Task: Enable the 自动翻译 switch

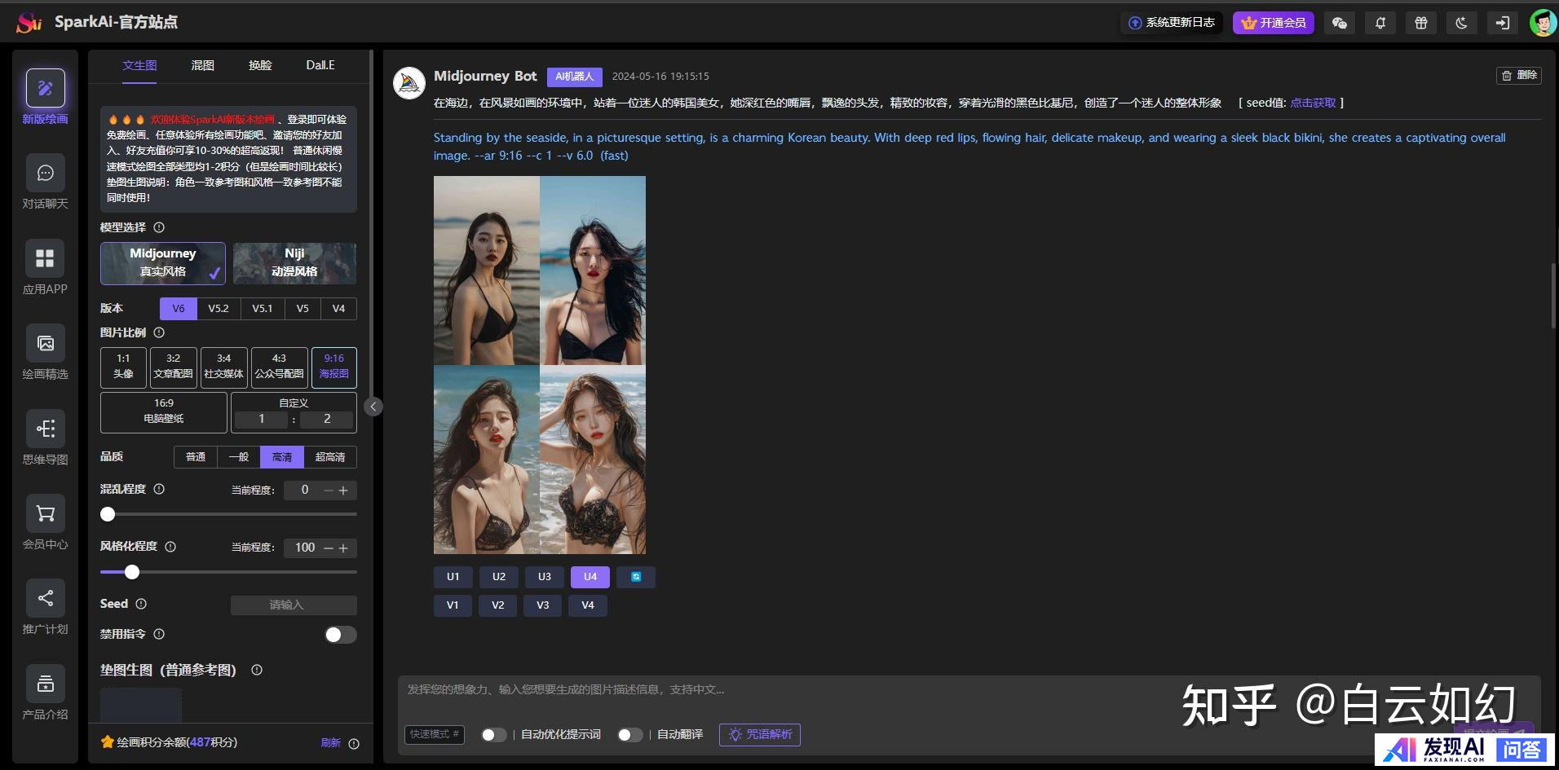Action: 629,735
